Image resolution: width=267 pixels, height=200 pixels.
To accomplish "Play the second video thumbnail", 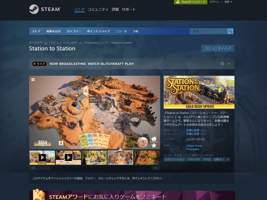I will point(68,158).
